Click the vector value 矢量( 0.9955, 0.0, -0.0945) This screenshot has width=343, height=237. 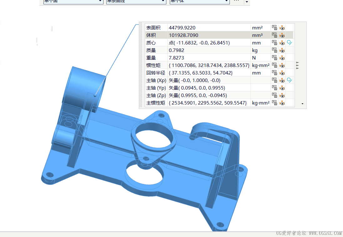coord(198,95)
